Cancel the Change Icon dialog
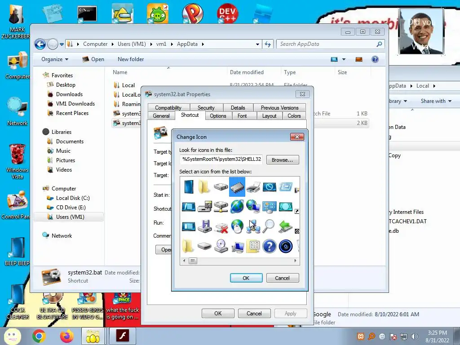The image size is (460, 345). (283, 278)
